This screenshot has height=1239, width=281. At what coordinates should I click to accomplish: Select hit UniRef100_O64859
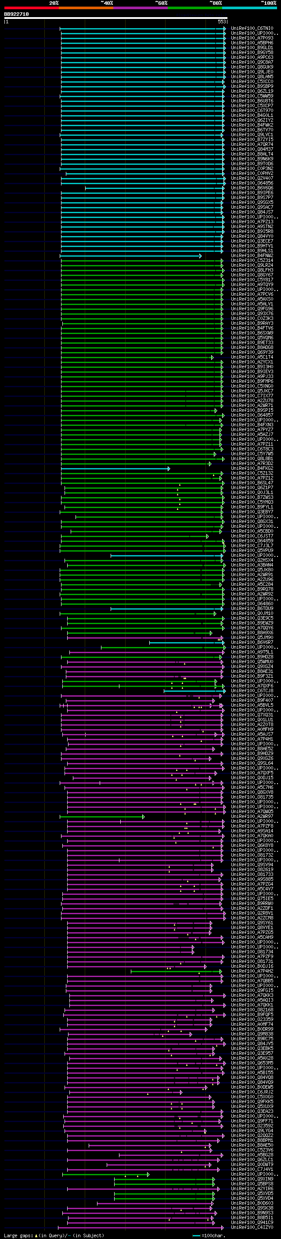[252, 541]
